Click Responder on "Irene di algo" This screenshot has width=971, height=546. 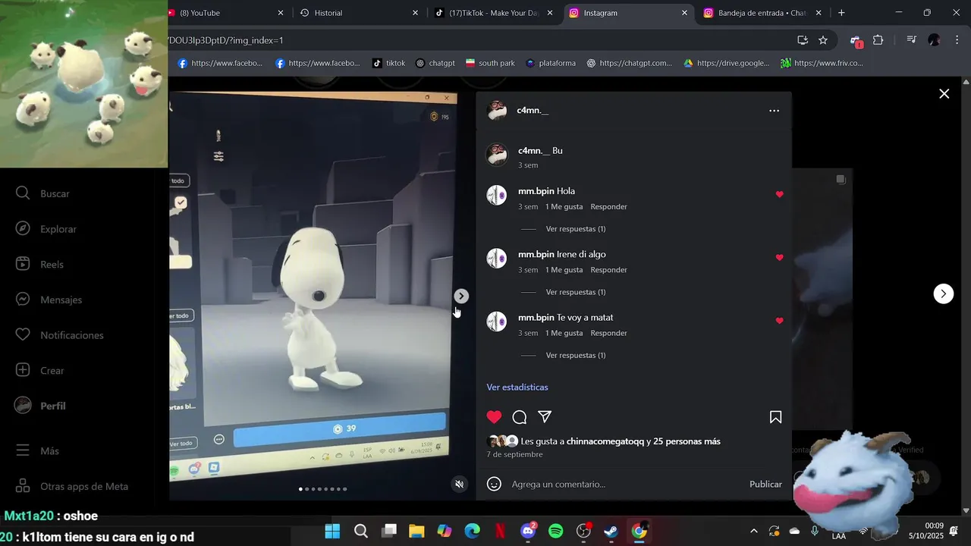[x=608, y=270]
